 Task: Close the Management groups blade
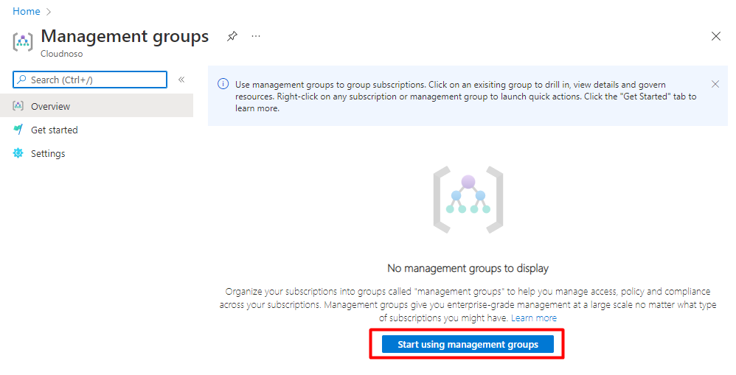[x=715, y=36]
